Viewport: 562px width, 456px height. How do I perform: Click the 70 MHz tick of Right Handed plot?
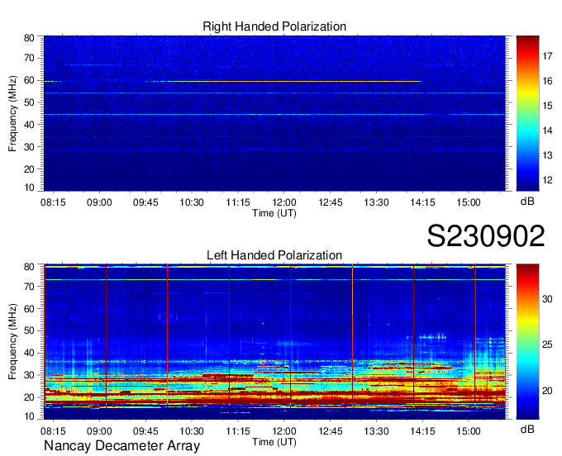click(29, 58)
